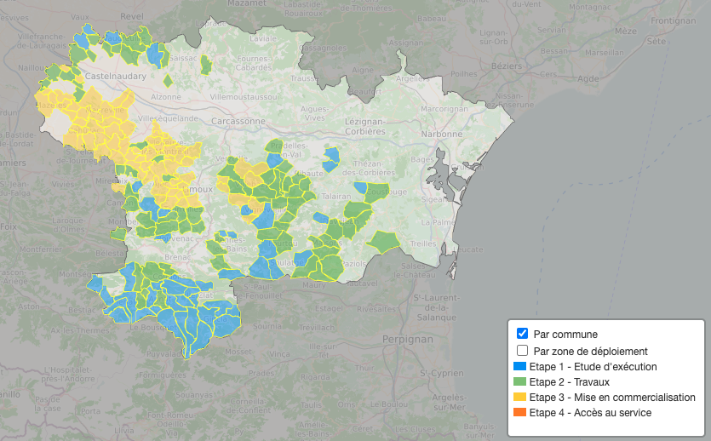Uncheck the Par commune checkbox
Screen dimensions: 711x441
(523, 334)
